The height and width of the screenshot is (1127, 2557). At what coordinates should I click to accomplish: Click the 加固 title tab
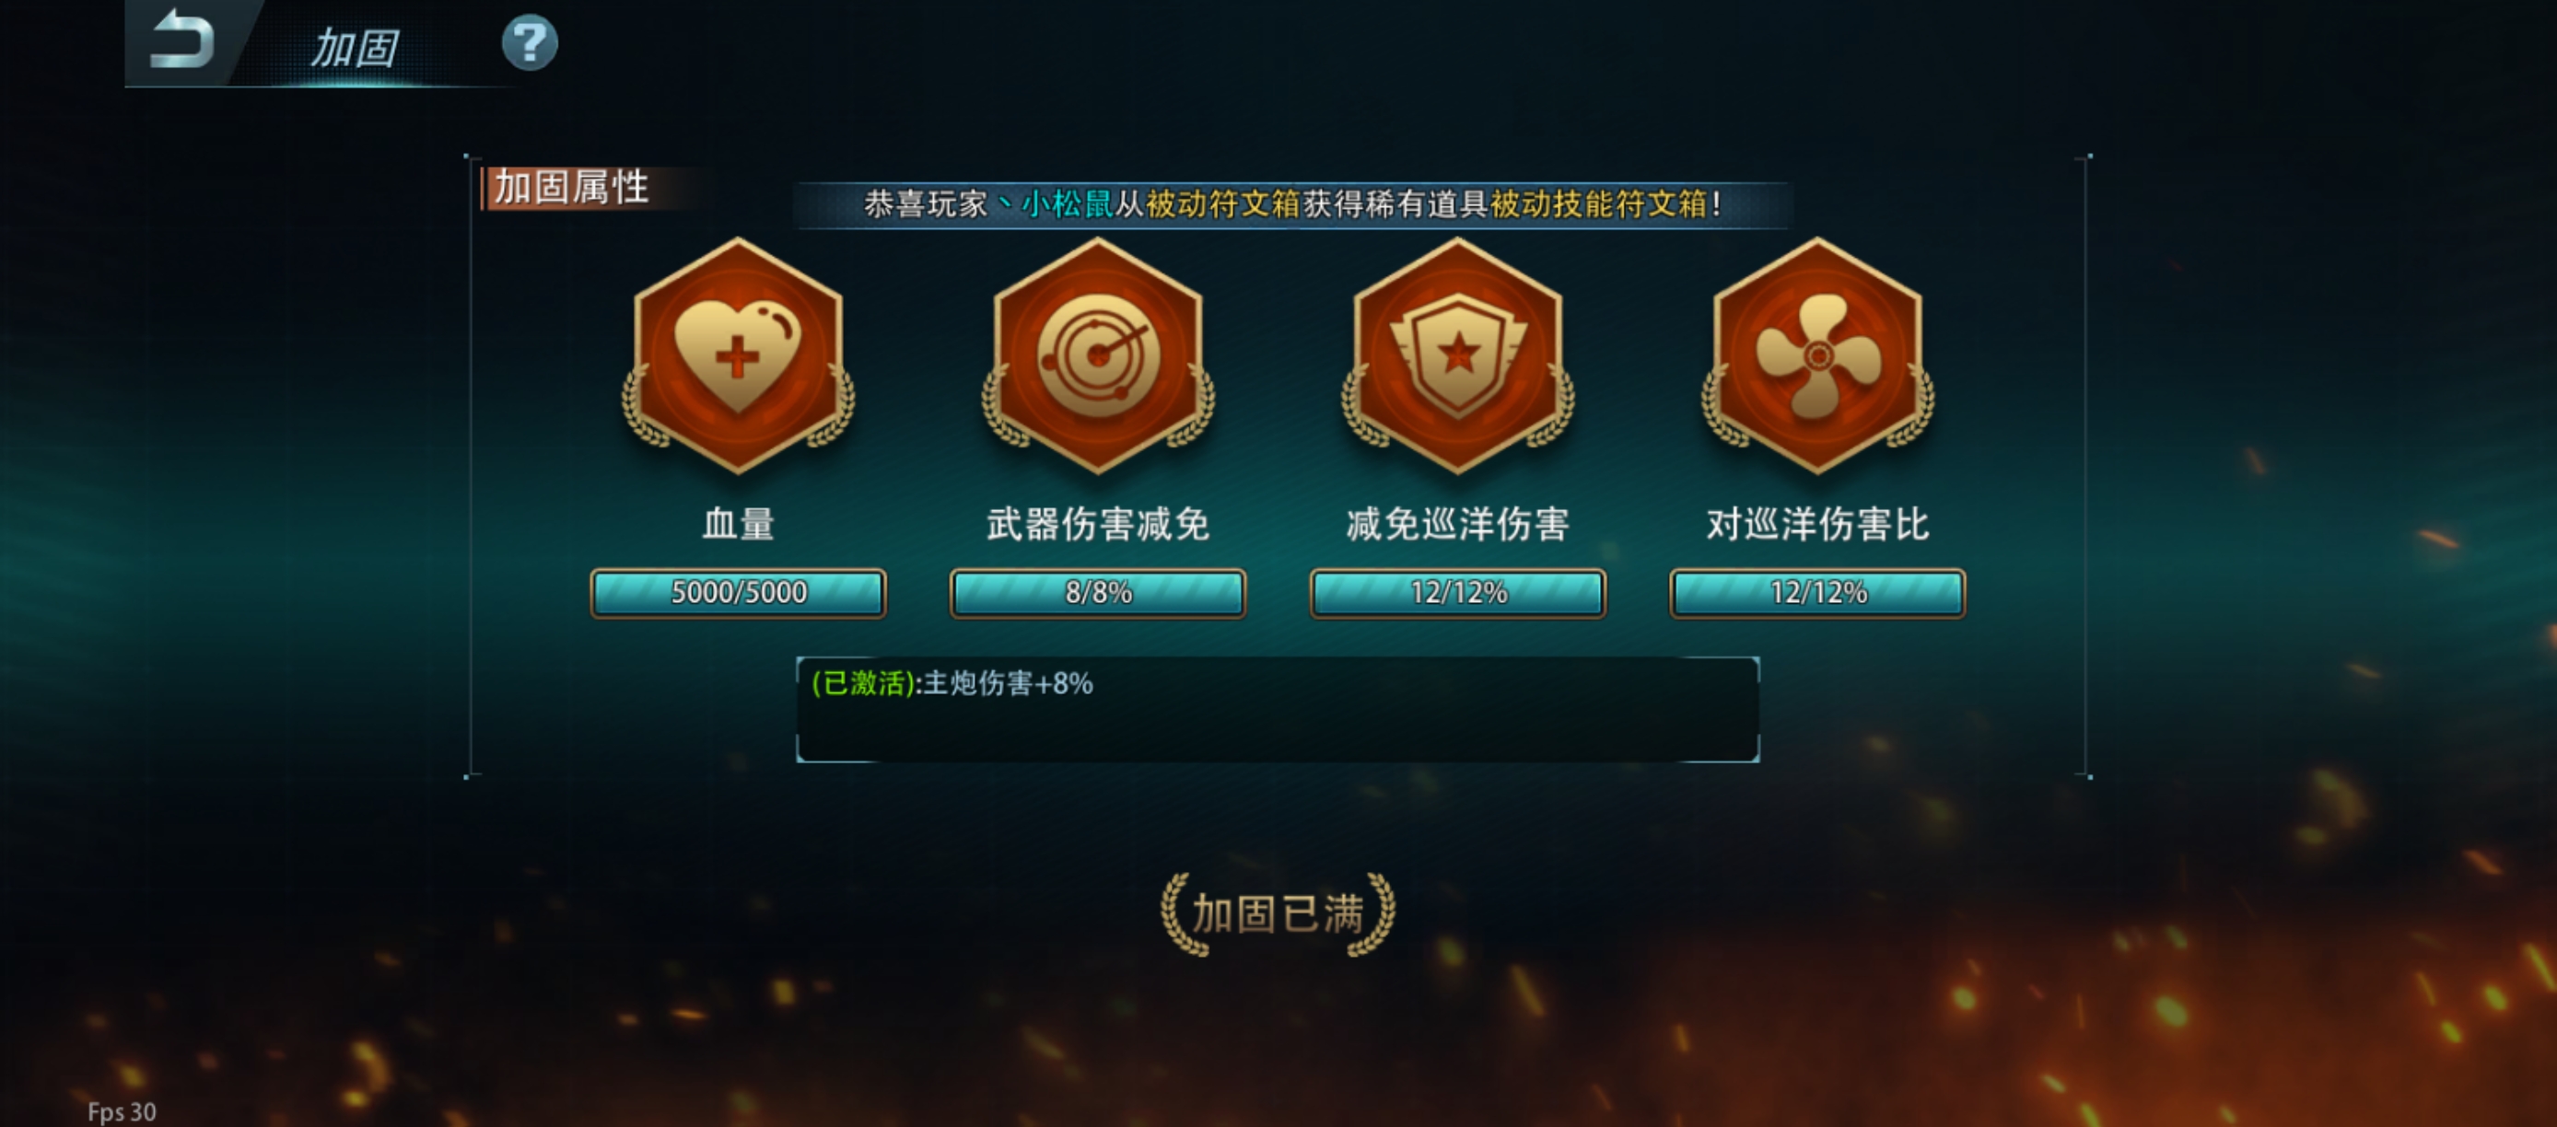click(355, 48)
